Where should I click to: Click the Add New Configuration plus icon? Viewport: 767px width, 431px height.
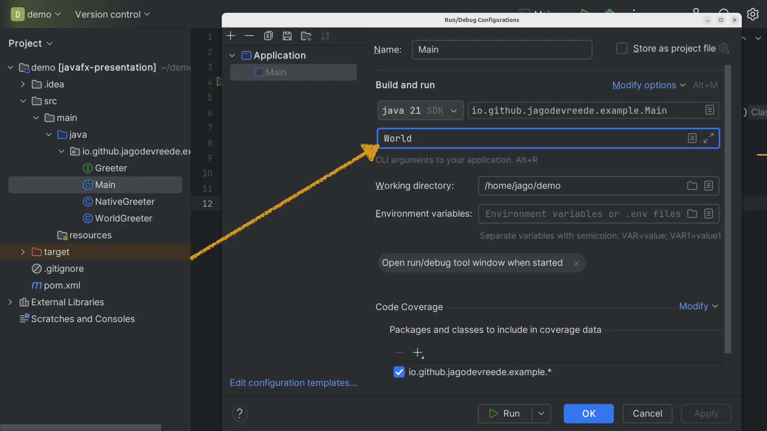coord(231,36)
